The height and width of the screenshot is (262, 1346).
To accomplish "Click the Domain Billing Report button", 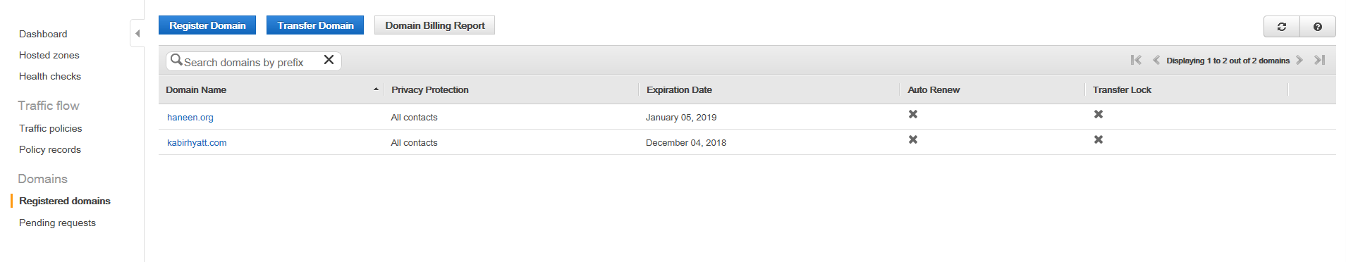I will click(x=434, y=25).
